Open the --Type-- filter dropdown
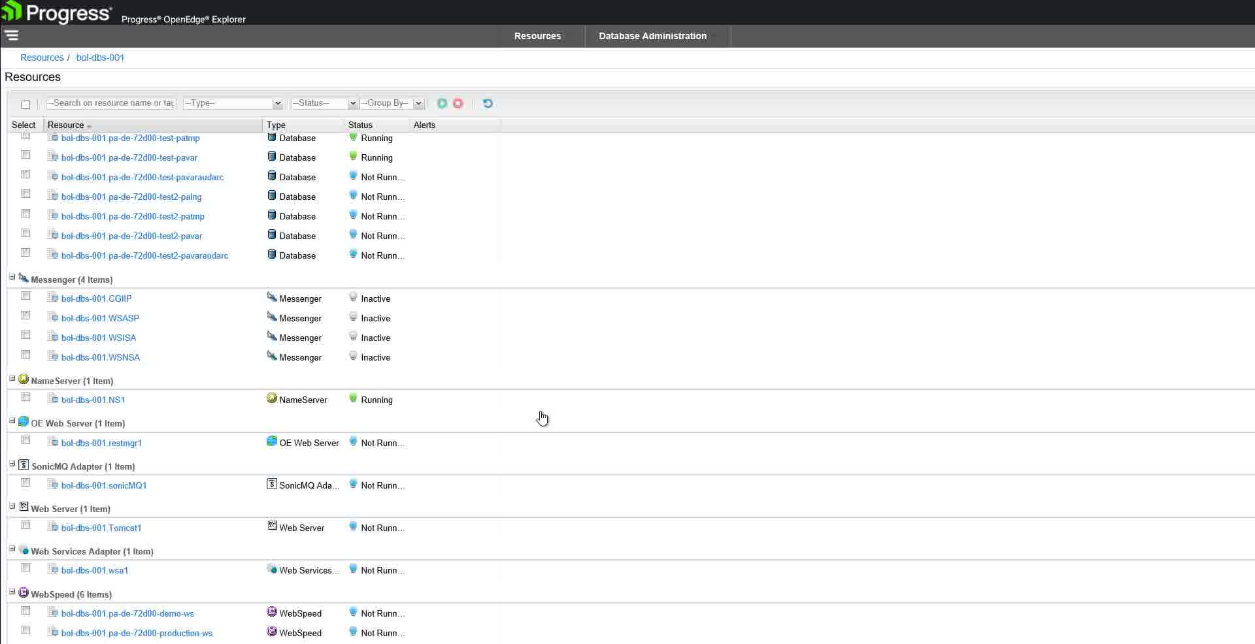The height and width of the screenshot is (644, 1255). pos(233,103)
